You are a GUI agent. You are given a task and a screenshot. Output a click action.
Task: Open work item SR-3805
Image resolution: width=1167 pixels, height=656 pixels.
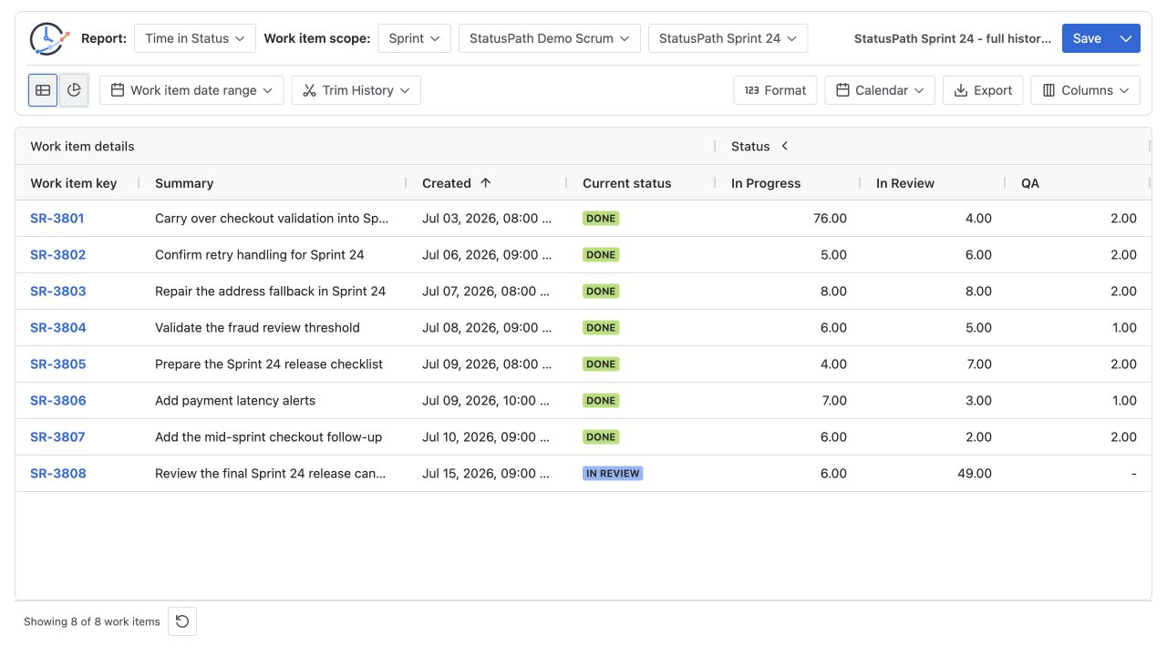pos(58,364)
